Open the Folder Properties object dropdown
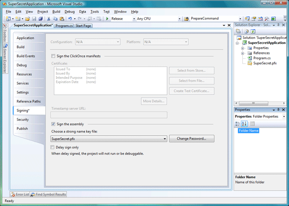289x206 pixels. point(284,116)
